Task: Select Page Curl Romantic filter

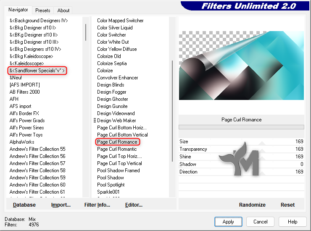Action: pyautogui.click(x=117, y=149)
